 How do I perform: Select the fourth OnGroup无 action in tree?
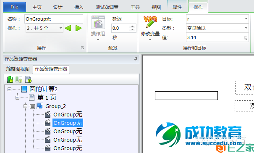coord(68,140)
